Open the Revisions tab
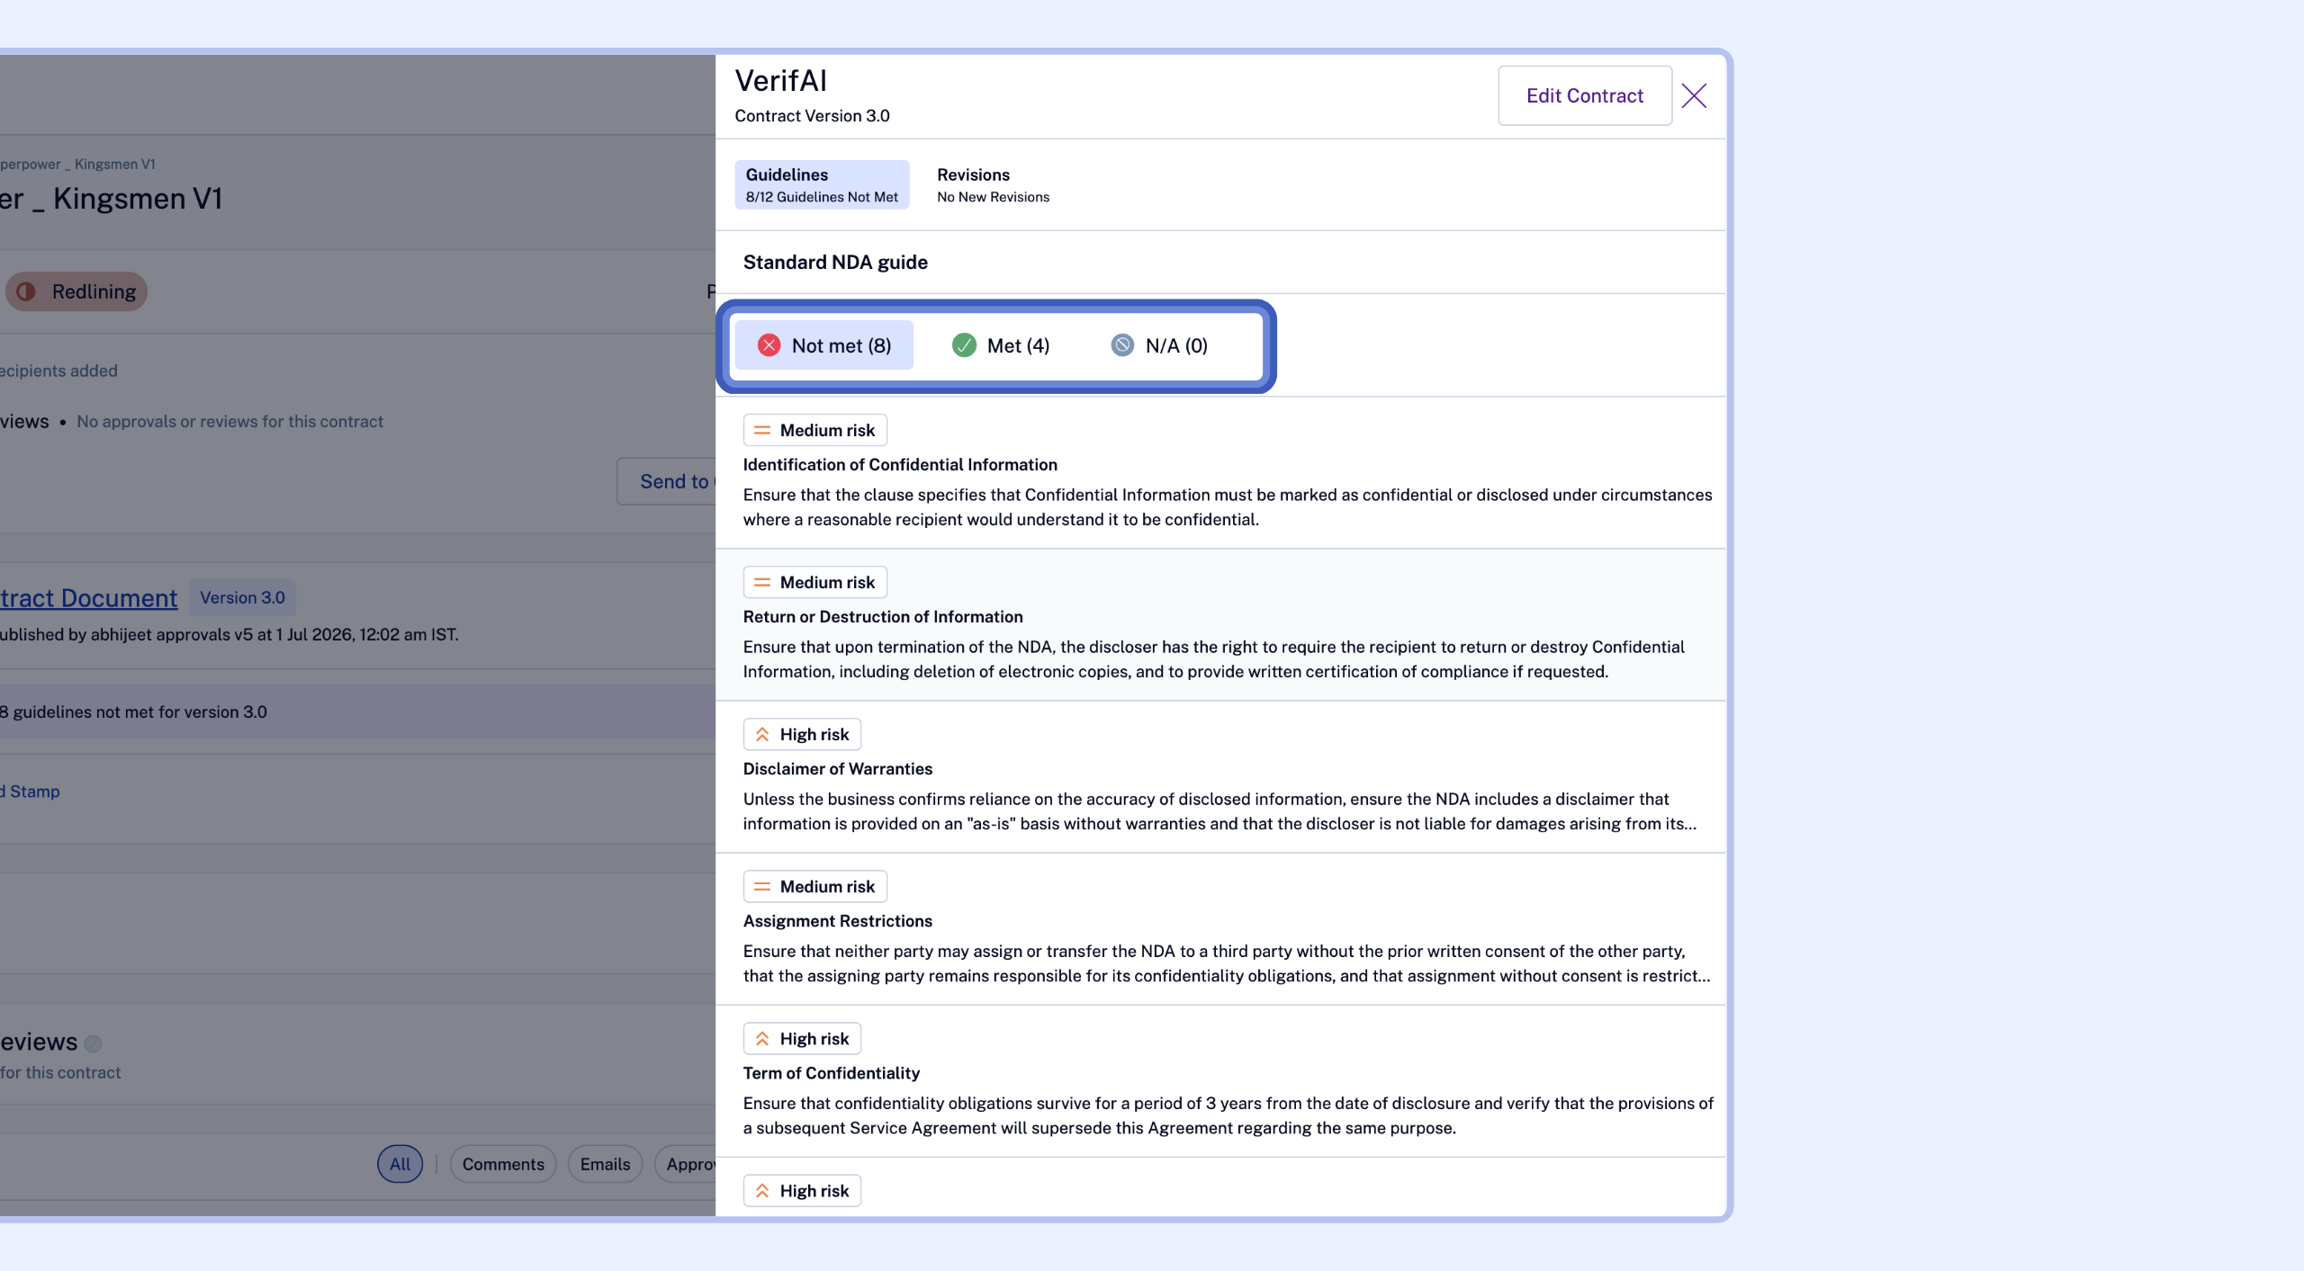 click(993, 184)
